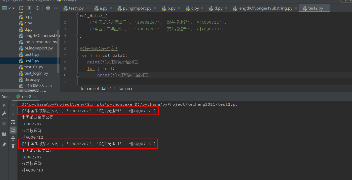Close the test2.py editor tab
Screen dimensions: 352x180
[327, 8]
